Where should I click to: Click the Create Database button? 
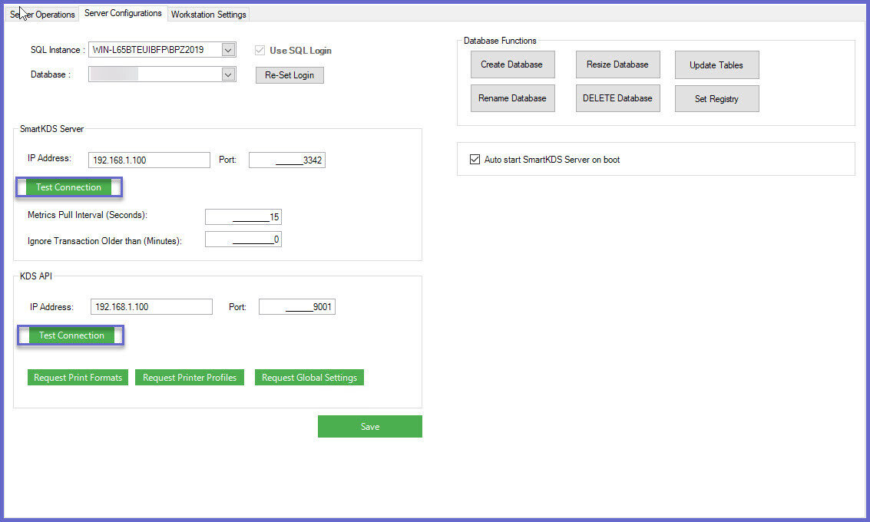(512, 65)
